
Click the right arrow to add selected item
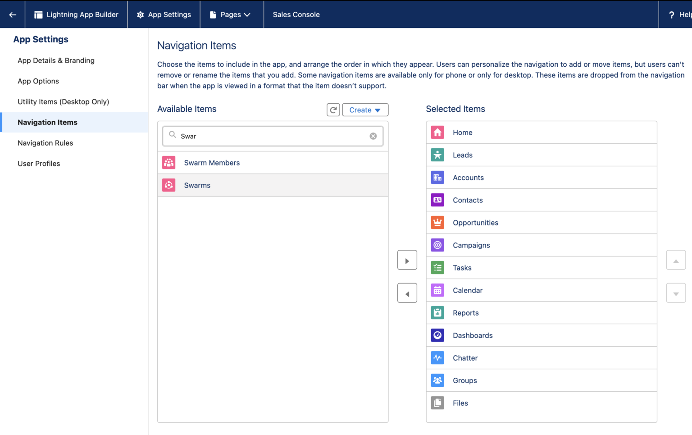407,260
